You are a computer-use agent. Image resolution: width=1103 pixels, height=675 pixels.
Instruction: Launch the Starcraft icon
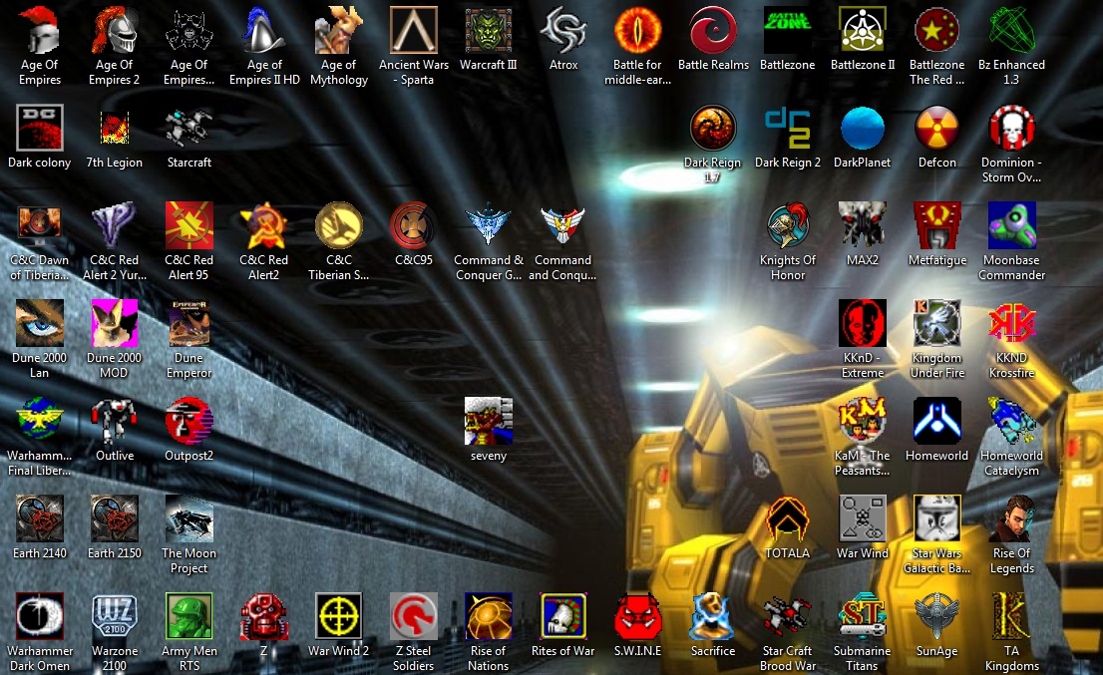[x=188, y=128]
